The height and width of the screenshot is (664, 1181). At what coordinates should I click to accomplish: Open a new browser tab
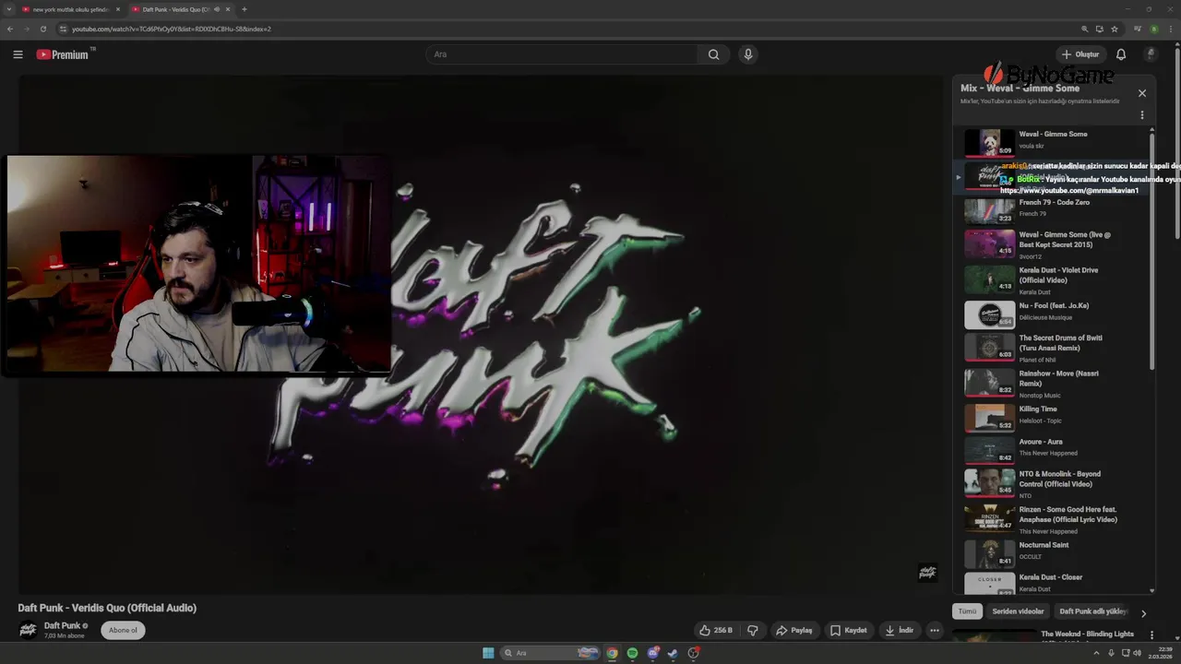pos(245,9)
